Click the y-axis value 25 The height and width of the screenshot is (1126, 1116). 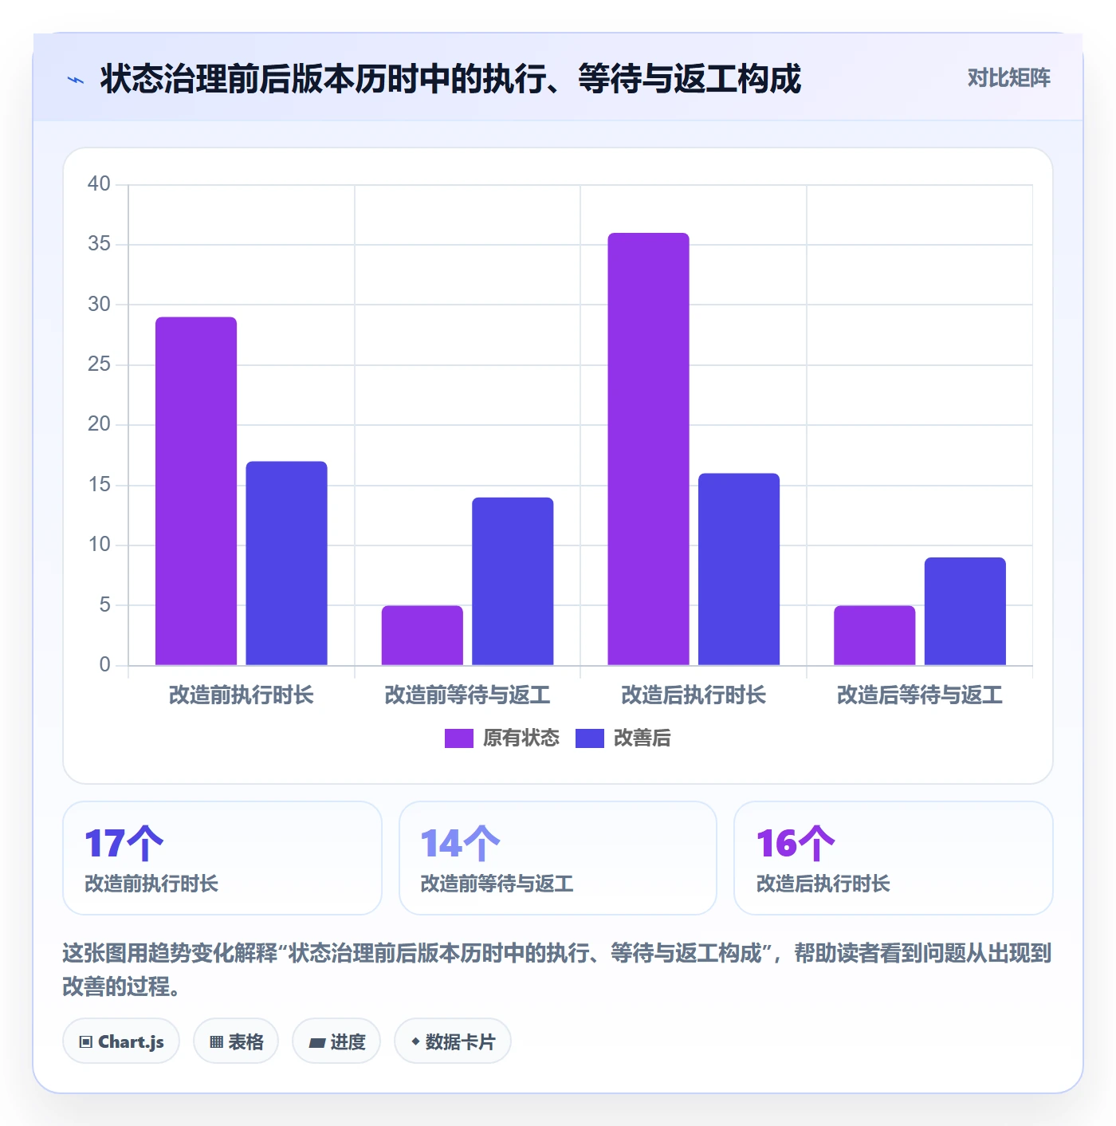click(99, 364)
